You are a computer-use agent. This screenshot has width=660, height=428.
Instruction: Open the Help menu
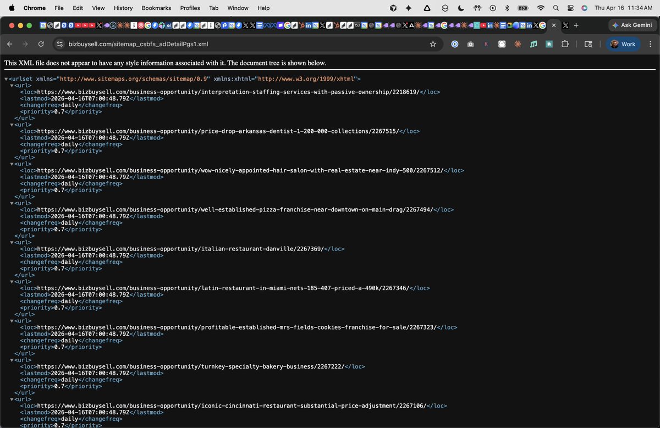pos(263,8)
